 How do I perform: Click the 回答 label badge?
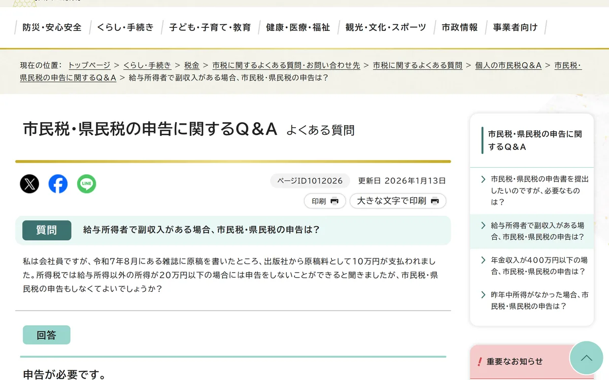pos(47,335)
